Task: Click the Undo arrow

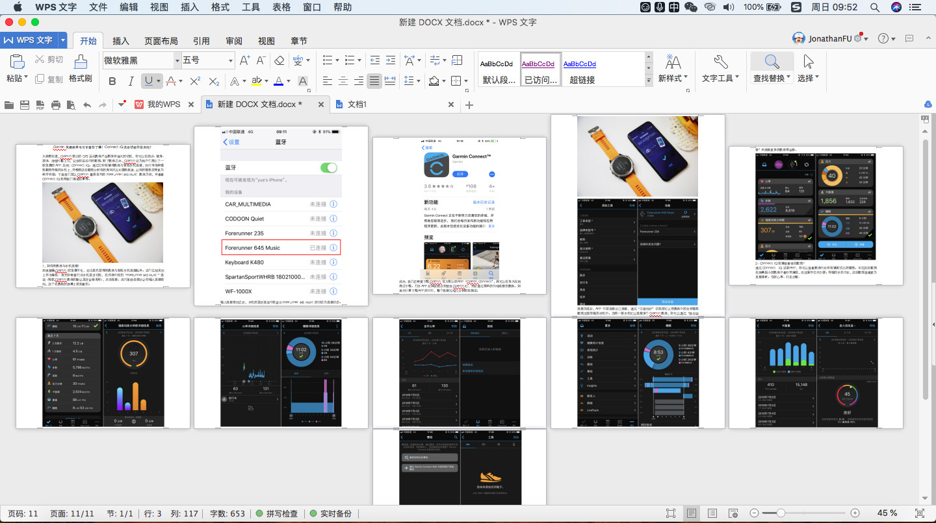Action: coord(86,104)
